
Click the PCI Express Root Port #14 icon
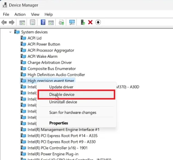point(23,135)
